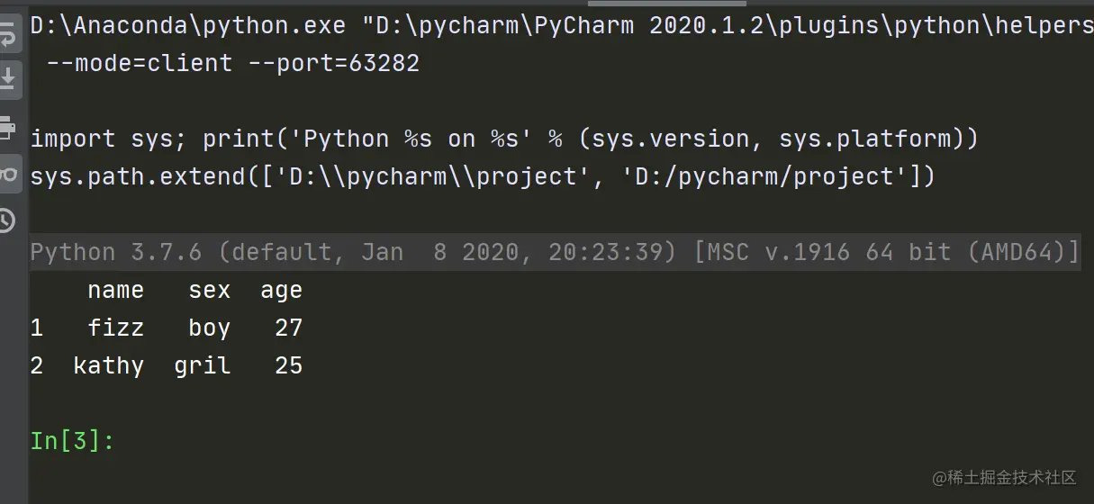The height and width of the screenshot is (504, 1094).
Task: Click the sys.path.extend command line
Action: pyautogui.click(x=483, y=176)
